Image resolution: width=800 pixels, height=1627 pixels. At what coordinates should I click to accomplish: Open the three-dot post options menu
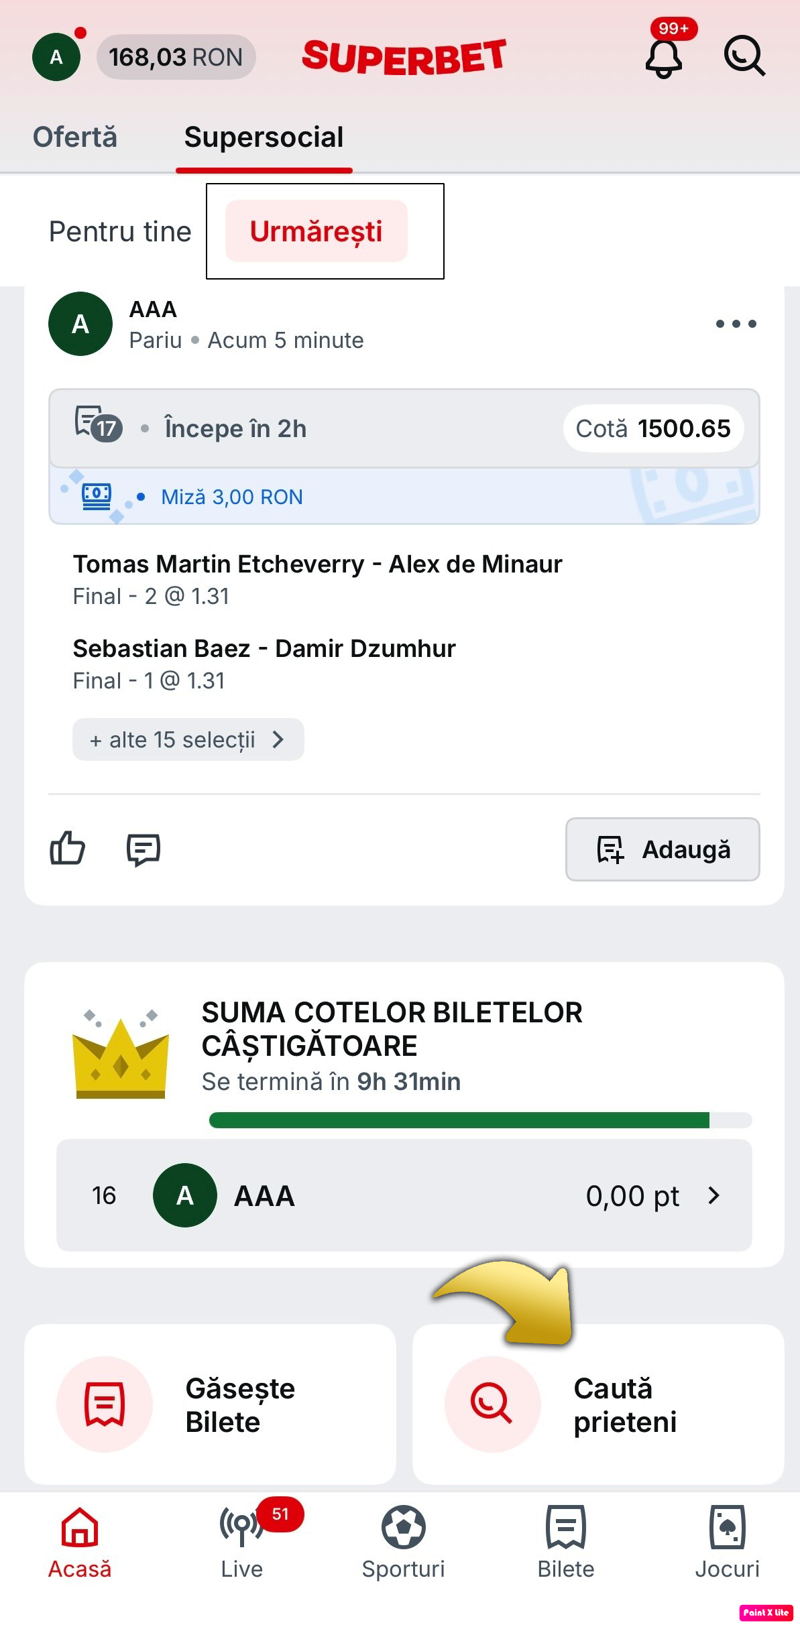click(736, 324)
